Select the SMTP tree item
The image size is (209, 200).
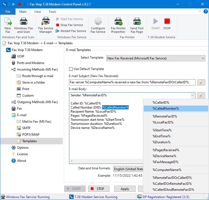23,128
